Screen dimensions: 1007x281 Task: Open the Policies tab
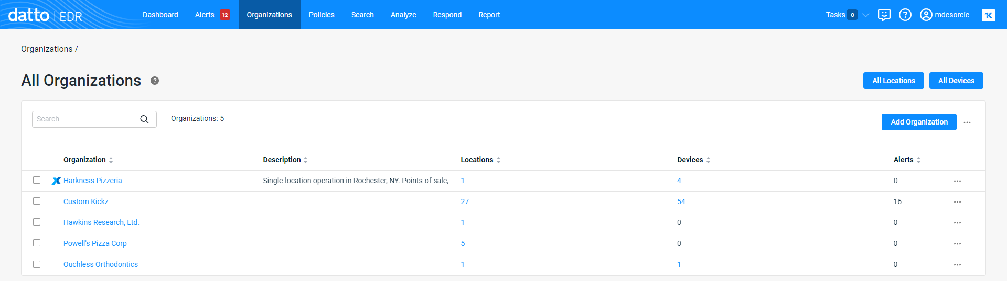[322, 15]
